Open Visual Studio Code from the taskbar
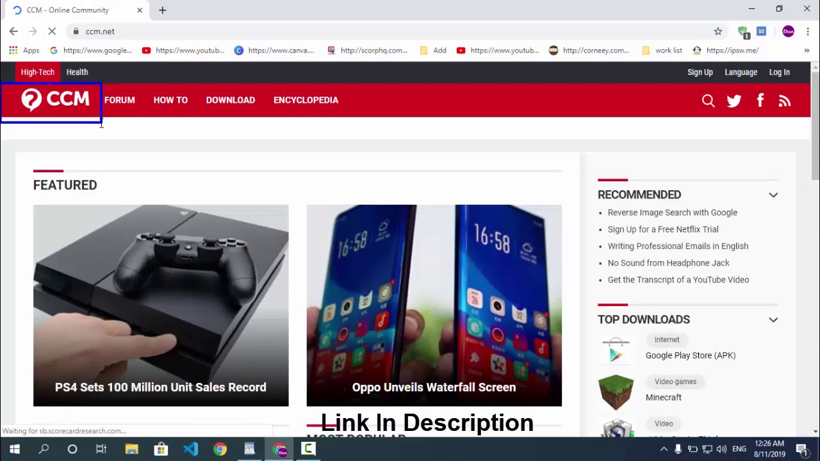Image resolution: width=820 pixels, height=461 pixels. click(190, 449)
